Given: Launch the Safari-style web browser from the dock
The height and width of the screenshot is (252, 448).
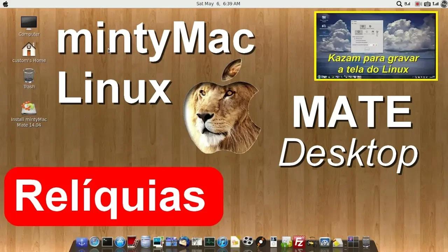Looking at the screenshot, I should [94, 242].
